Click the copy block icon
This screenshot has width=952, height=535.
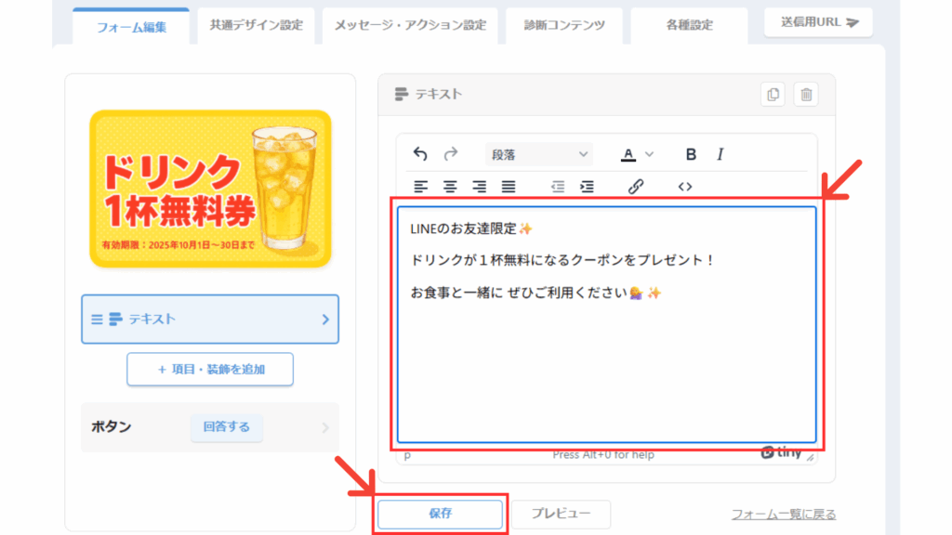pyautogui.click(x=773, y=94)
